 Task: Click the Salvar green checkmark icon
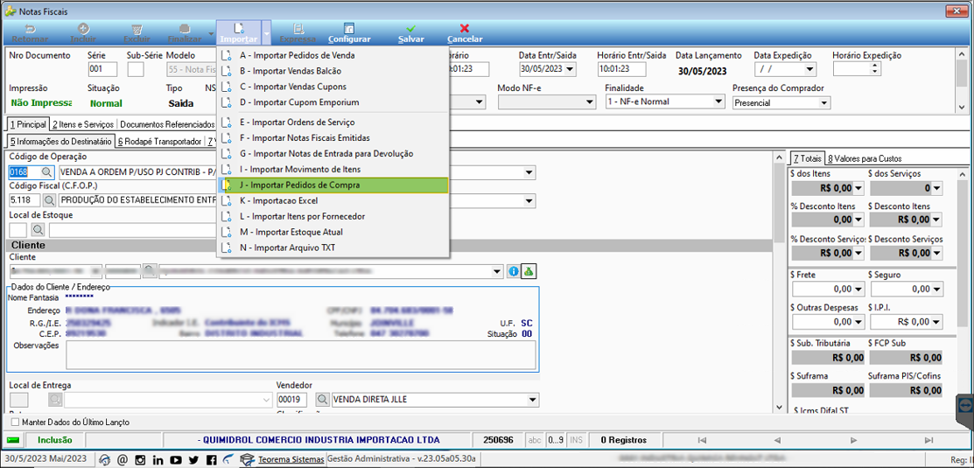(410, 29)
